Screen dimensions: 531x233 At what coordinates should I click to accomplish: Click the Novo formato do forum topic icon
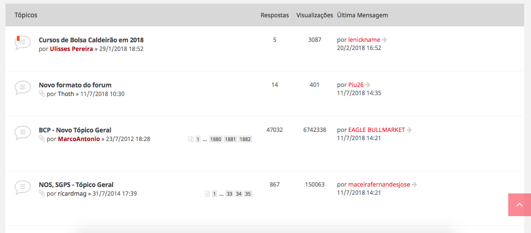coord(22,87)
